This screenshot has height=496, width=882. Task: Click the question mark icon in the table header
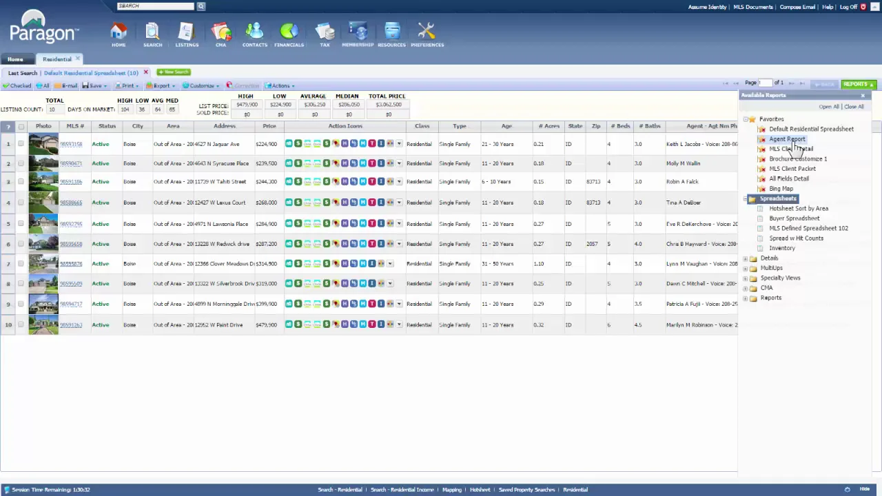8,127
